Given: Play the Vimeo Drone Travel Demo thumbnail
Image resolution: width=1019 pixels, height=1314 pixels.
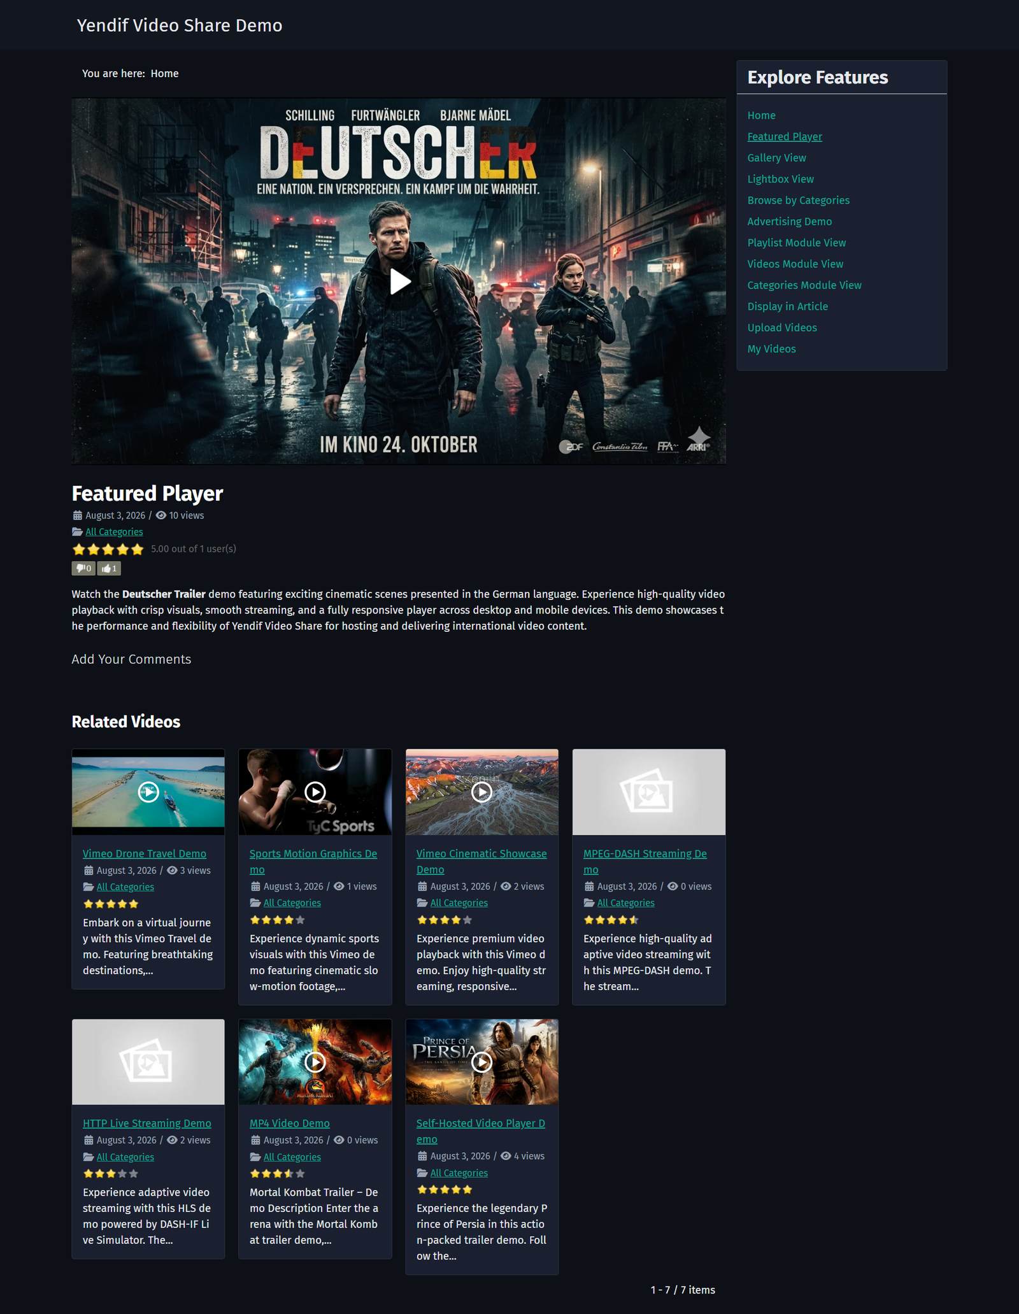Looking at the screenshot, I should 148,792.
